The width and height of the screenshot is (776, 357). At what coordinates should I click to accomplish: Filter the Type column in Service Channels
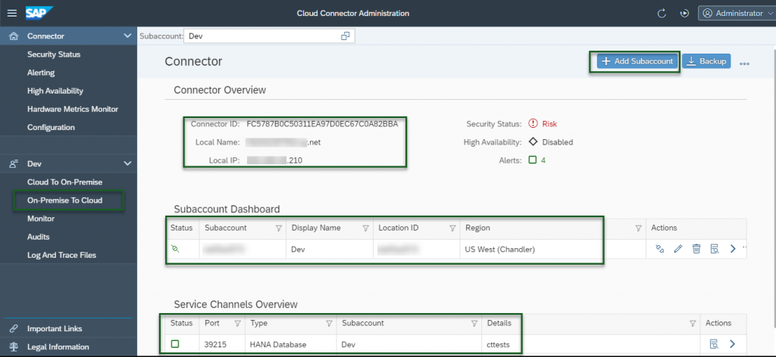click(329, 324)
